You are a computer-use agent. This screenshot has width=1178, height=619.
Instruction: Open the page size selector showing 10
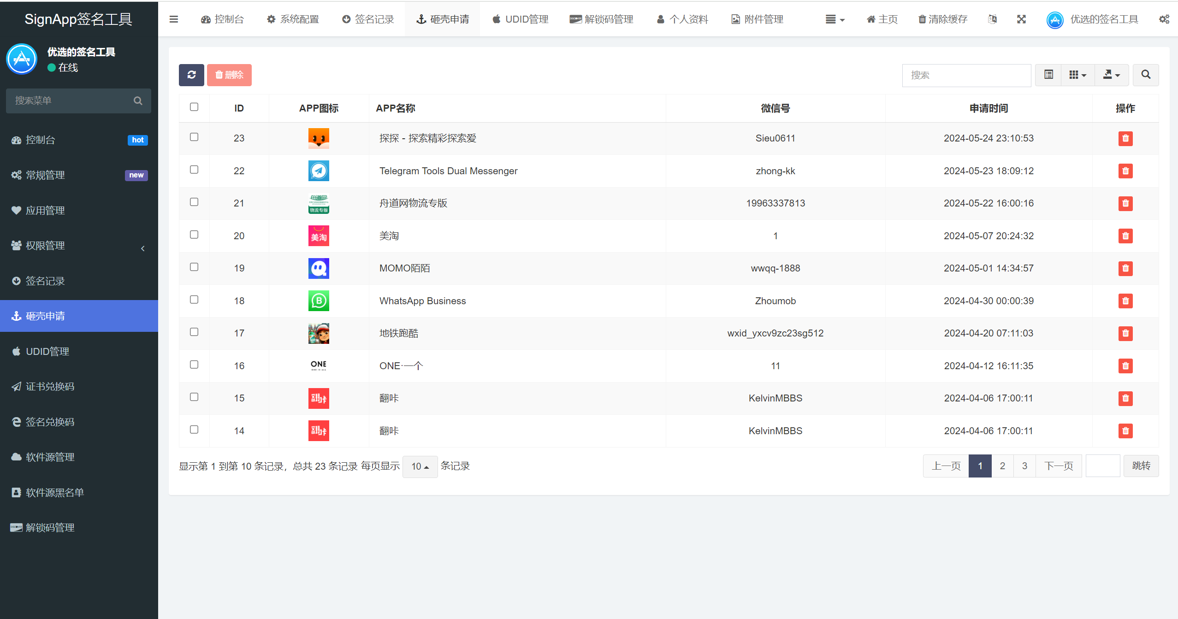(x=420, y=466)
